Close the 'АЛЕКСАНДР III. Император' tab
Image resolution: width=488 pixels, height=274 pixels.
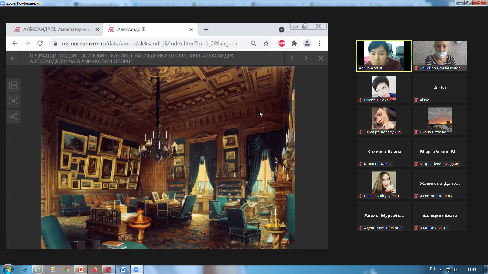click(x=97, y=30)
